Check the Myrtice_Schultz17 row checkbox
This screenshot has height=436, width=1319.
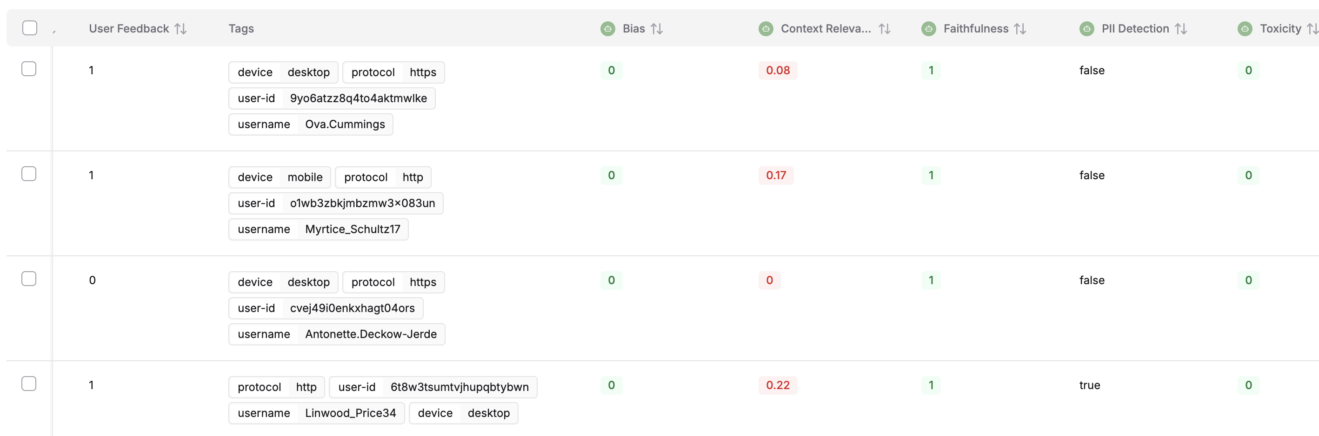[x=29, y=174]
